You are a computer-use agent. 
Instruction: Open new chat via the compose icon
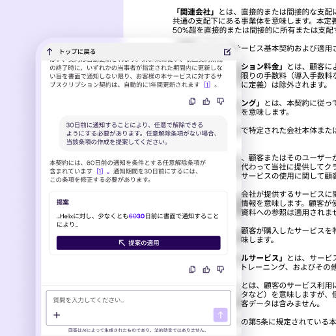click(x=227, y=52)
